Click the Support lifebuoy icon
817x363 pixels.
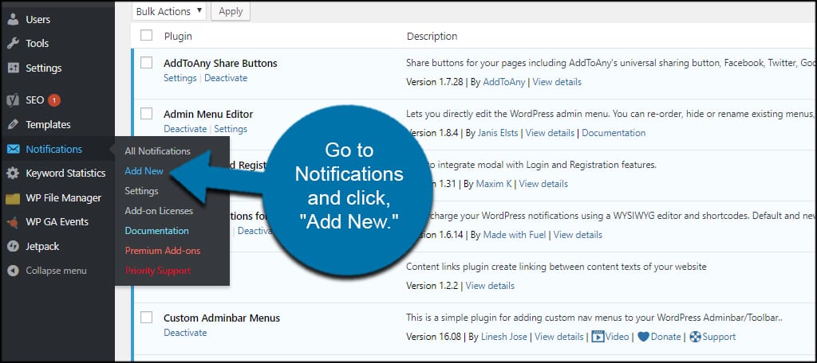(695, 337)
